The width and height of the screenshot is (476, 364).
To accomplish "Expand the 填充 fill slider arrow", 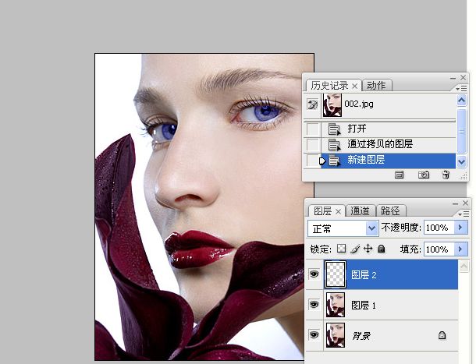I will tap(460, 249).
